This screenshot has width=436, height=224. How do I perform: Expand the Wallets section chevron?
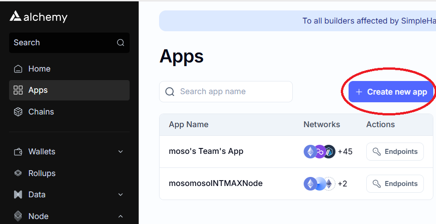121,152
